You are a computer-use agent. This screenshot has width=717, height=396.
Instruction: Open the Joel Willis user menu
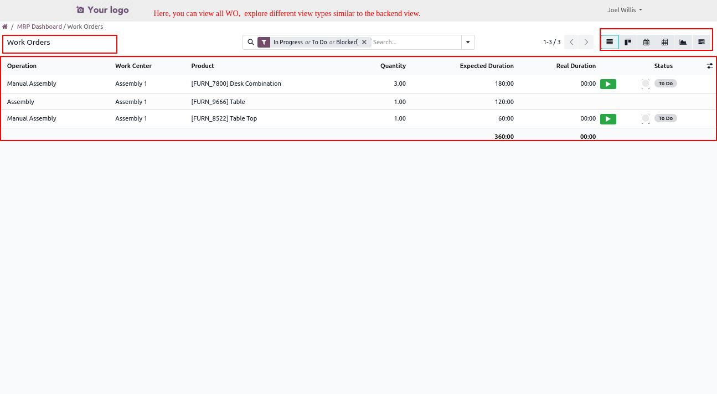(625, 10)
